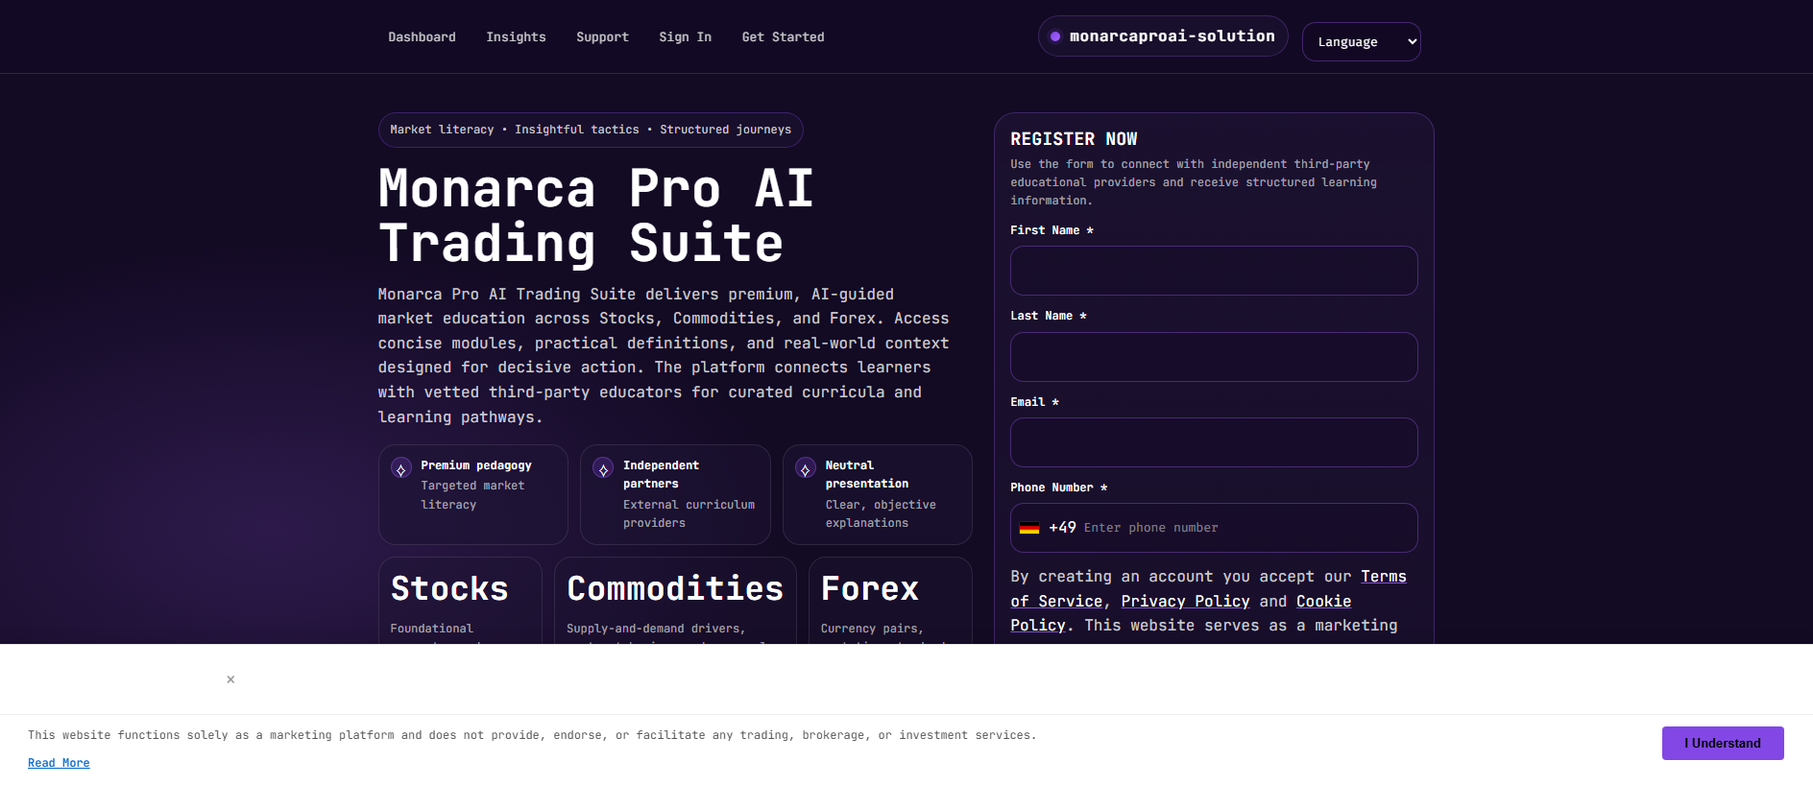The width and height of the screenshot is (1813, 785).
Task: Open the Dashboard nav item
Action: 422,37
